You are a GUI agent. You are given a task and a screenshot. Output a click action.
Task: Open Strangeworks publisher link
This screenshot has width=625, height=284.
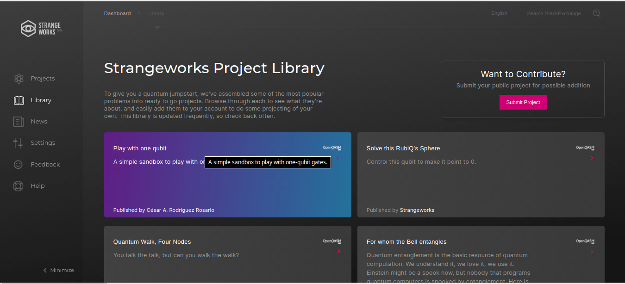tap(417, 210)
